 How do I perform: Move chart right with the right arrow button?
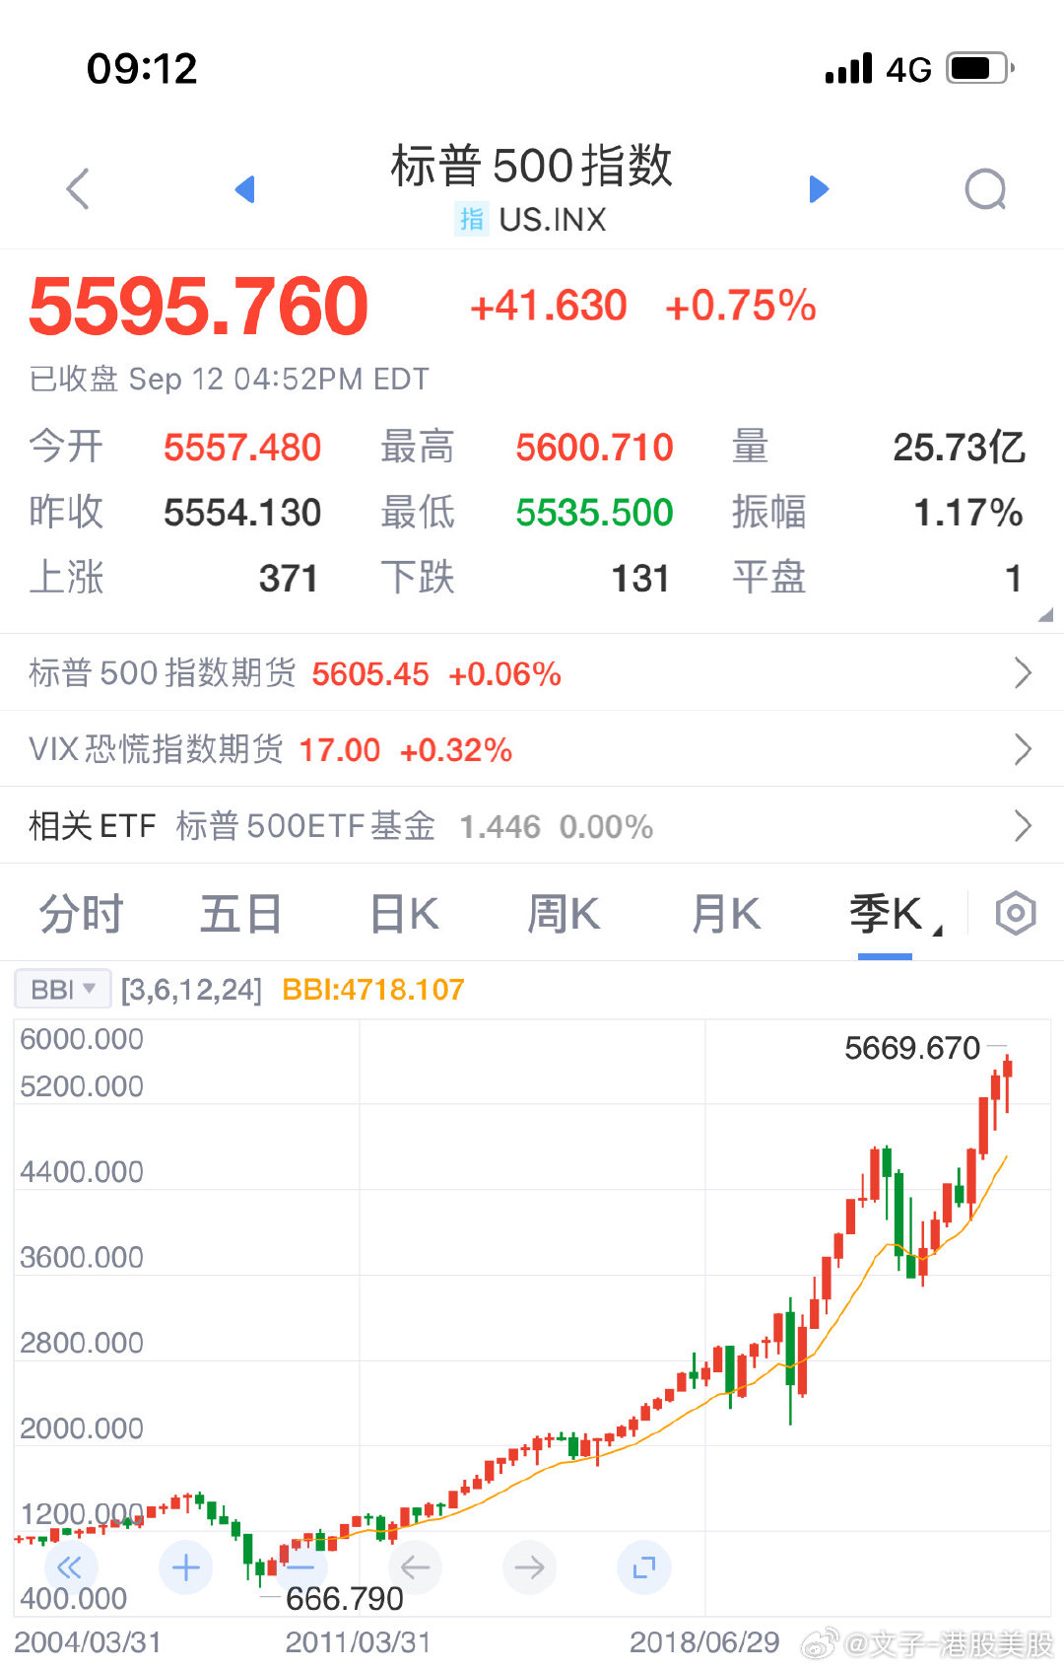click(529, 1567)
